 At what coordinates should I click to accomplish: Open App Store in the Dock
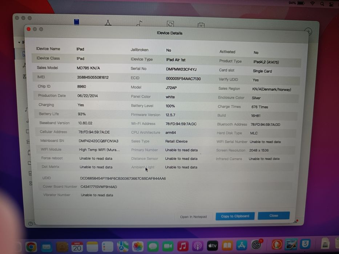[242, 245]
